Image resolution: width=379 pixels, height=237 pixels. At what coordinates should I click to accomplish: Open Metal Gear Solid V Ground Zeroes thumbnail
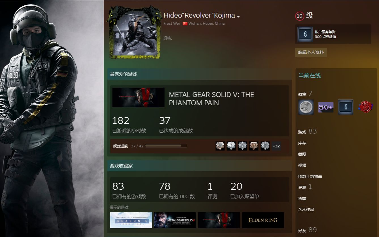175,220
